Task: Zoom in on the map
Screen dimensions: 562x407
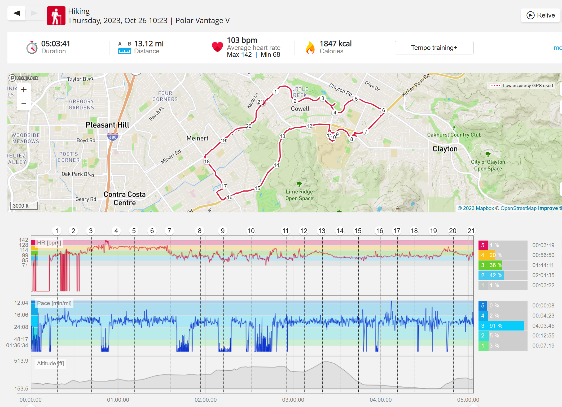Action: (x=24, y=90)
